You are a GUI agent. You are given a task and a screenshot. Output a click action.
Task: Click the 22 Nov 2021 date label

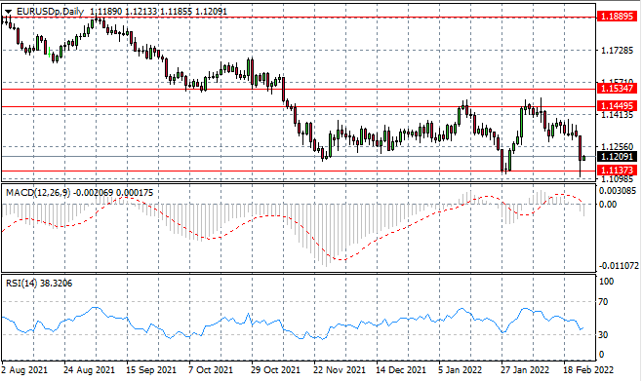339,370
